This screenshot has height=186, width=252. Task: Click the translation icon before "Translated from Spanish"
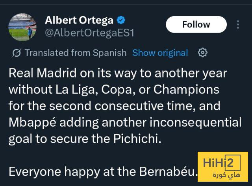tap(17, 53)
